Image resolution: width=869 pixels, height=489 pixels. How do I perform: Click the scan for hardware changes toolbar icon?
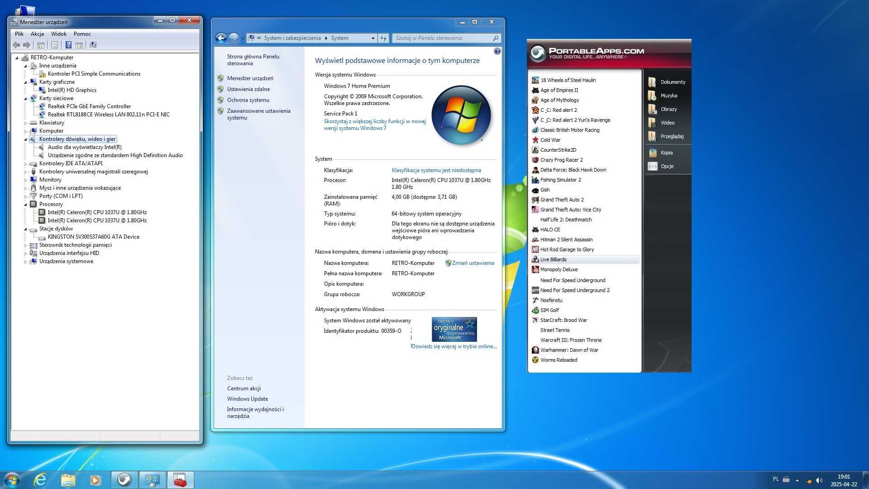93,45
